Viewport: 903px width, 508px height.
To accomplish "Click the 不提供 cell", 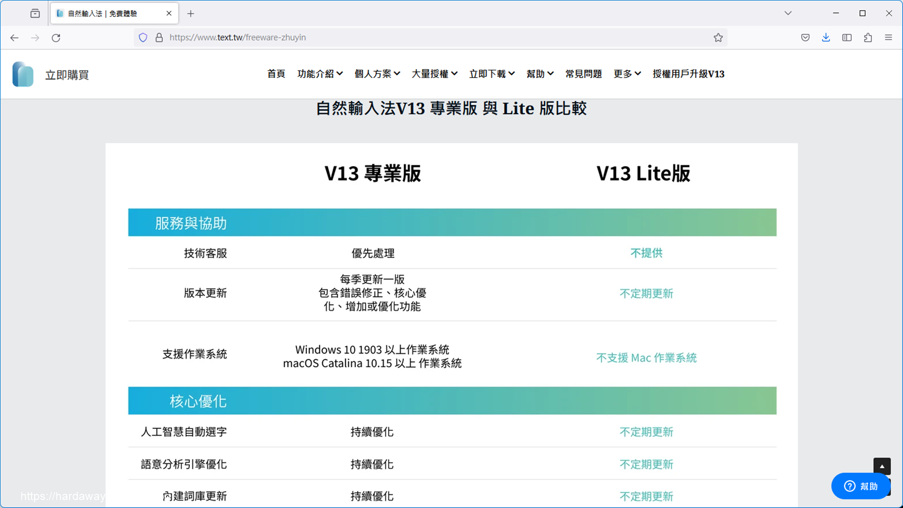I will coord(646,253).
